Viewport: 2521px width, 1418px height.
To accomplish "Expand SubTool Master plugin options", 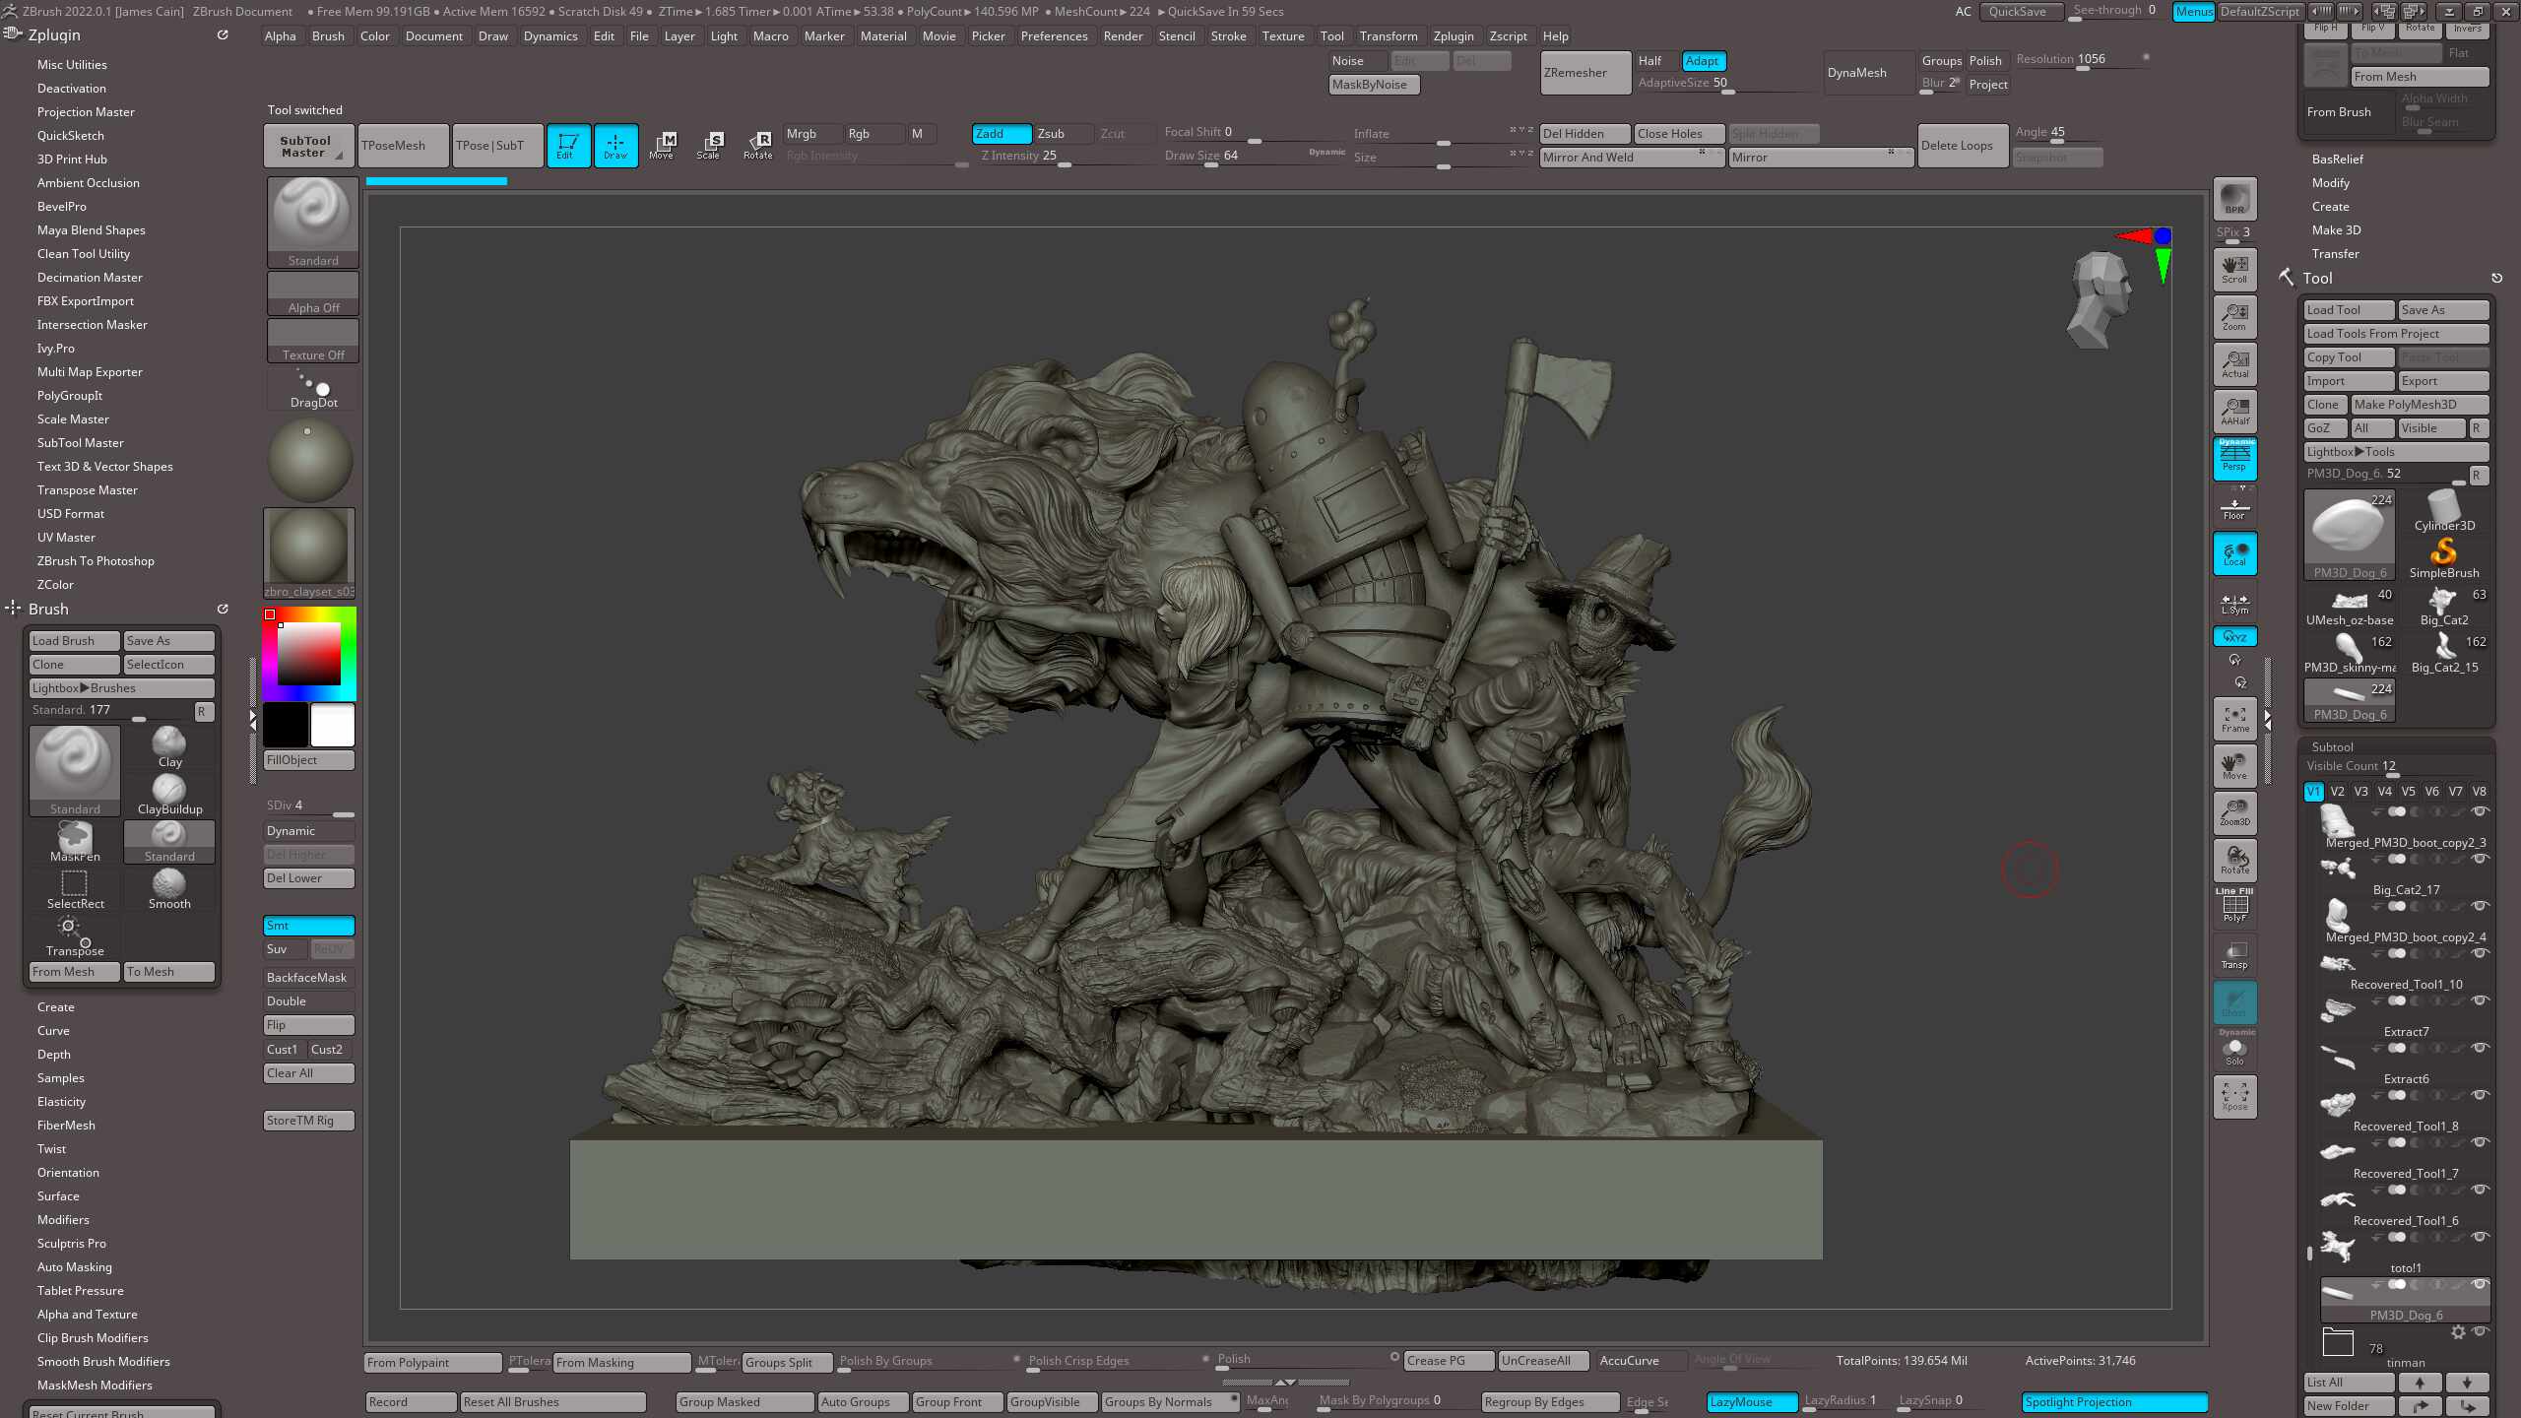I will tap(80, 442).
